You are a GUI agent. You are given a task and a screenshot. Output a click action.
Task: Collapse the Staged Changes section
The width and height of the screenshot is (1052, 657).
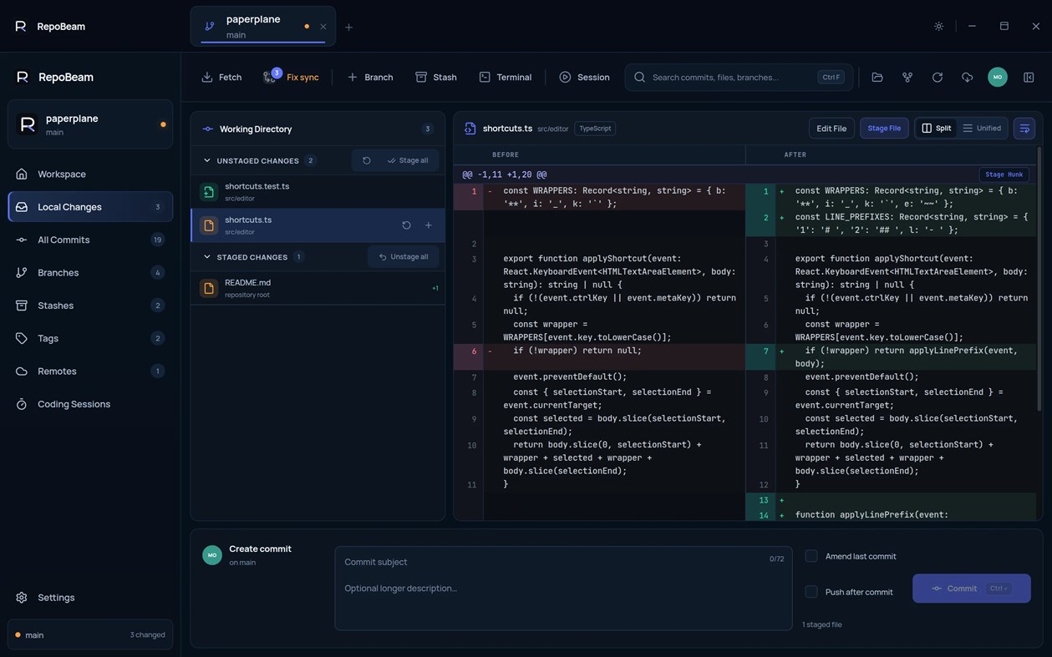(207, 257)
